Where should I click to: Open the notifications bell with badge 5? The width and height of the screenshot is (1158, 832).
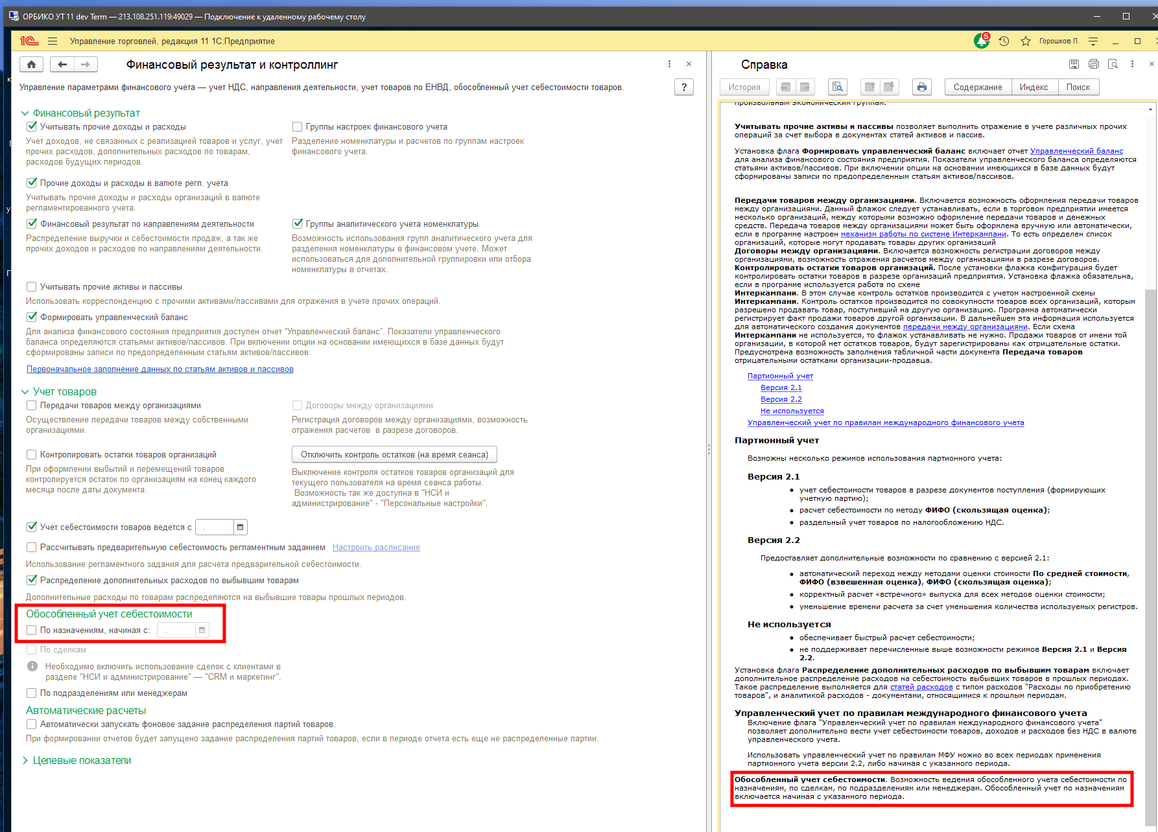click(x=981, y=41)
